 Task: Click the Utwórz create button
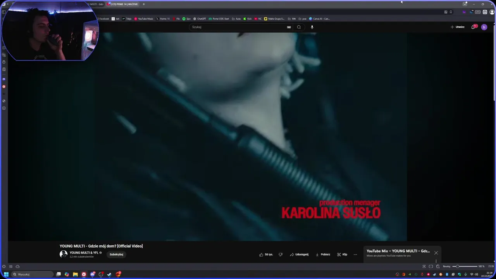(x=458, y=27)
